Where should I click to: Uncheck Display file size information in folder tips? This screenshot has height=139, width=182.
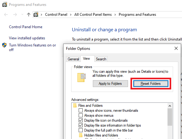[81, 125]
